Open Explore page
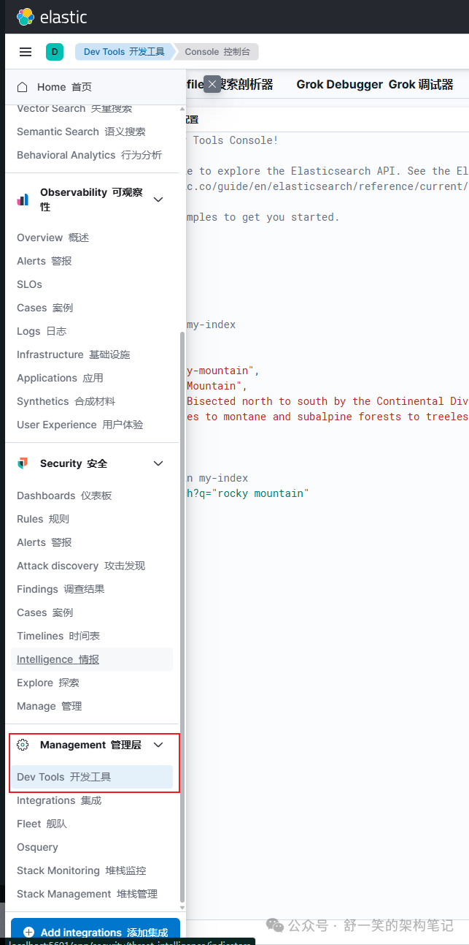This screenshot has height=945, width=469. (x=47, y=683)
